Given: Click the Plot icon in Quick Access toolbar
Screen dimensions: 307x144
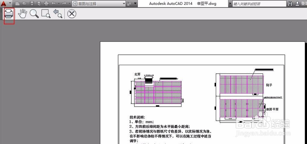Looking at the screenshot, I should [x=46, y=3].
